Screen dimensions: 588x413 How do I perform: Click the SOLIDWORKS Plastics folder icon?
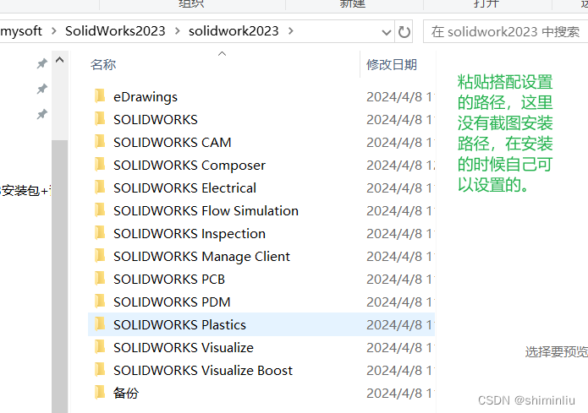tap(100, 324)
